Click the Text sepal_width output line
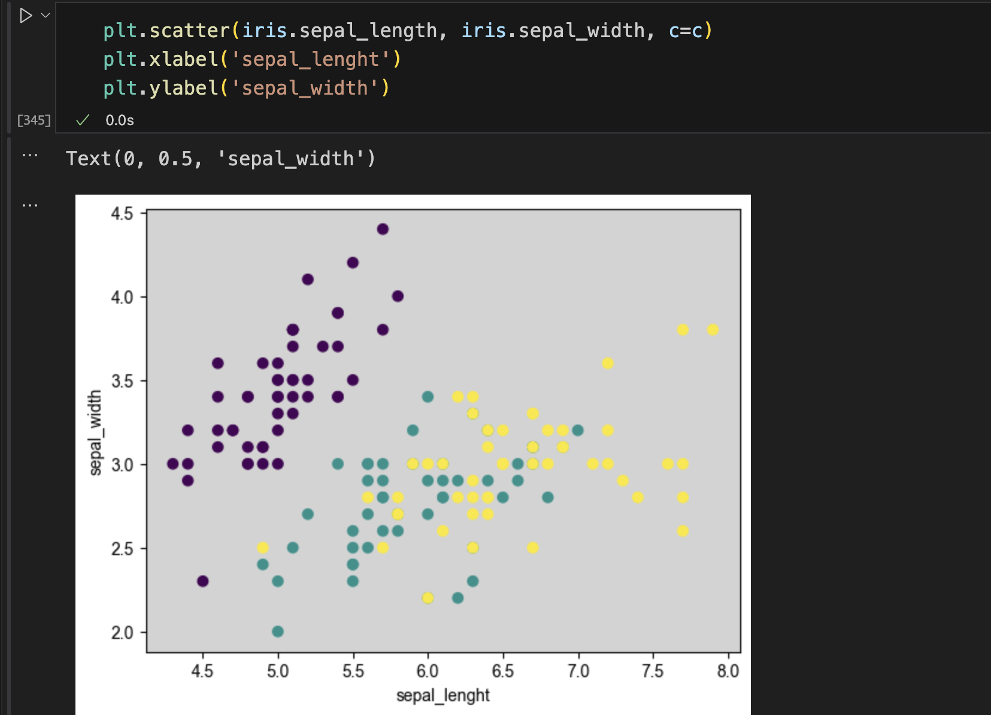 click(221, 159)
